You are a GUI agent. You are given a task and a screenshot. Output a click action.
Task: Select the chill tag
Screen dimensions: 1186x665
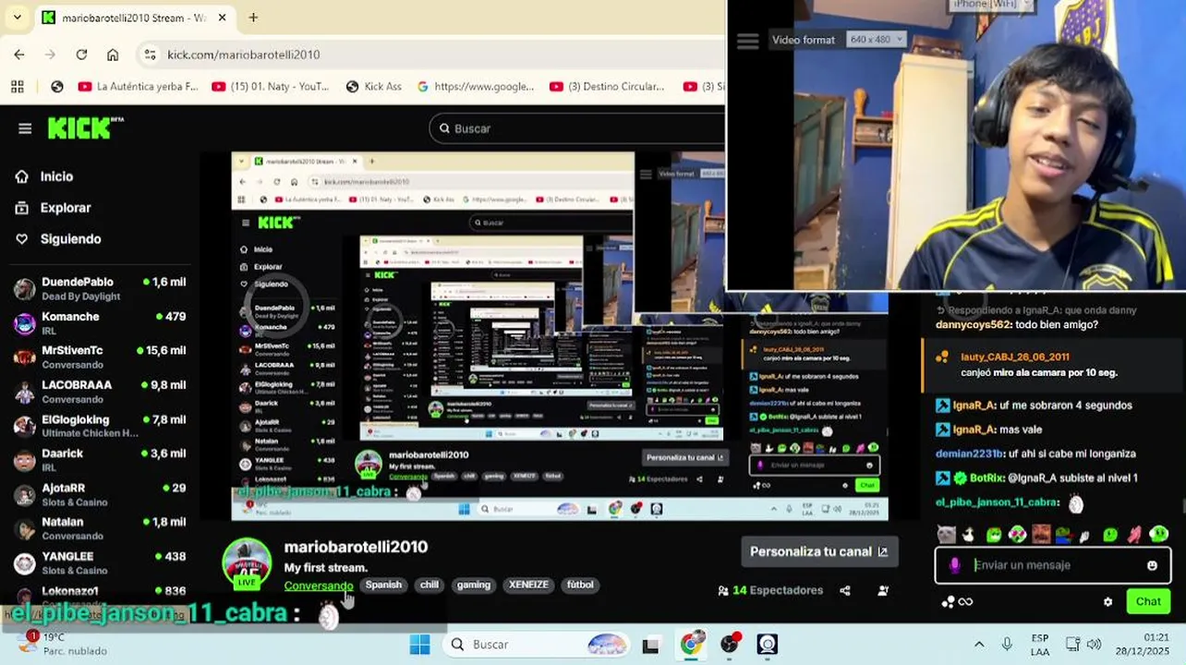pyautogui.click(x=430, y=585)
